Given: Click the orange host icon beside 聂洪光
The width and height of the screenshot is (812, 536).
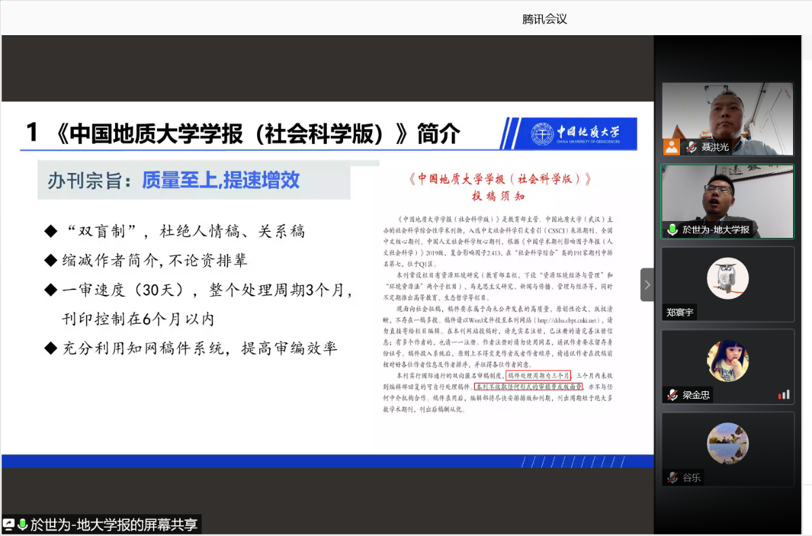Looking at the screenshot, I should click(671, 147).
